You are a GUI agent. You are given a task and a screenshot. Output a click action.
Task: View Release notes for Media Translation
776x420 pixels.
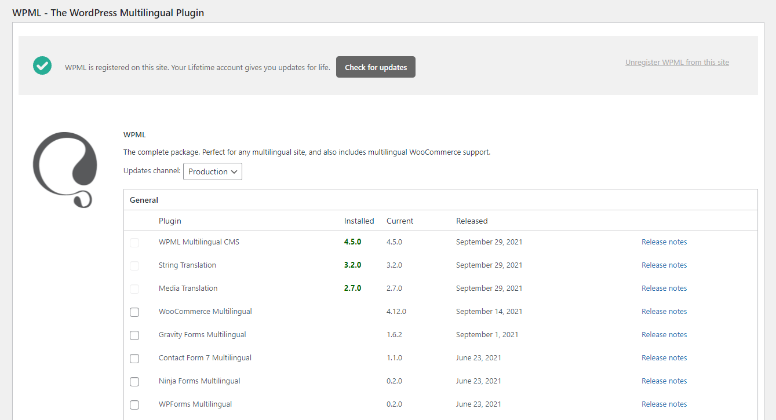click(x=664, y=288)
